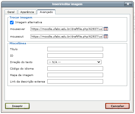Focus the mouseover URL field
The height and width of the screenshot is (114, 135).
[67, 29]
